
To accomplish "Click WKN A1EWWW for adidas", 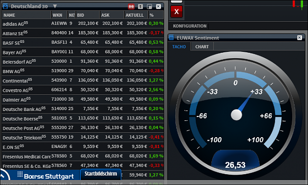I will point(59,23).
